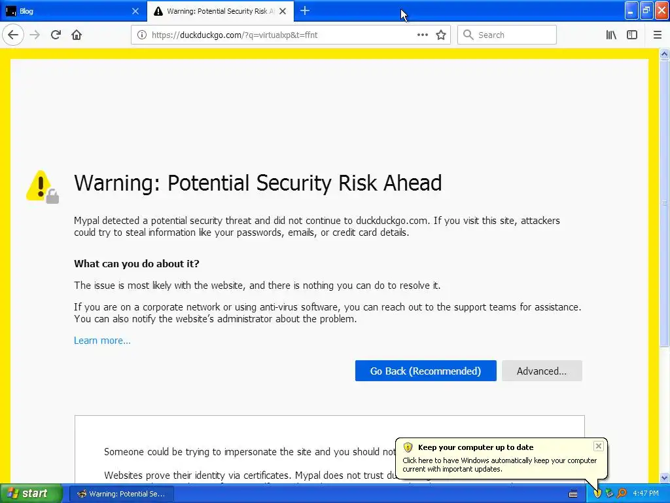The height and width of the screenshot is (503, 670).
Task: Select the Warning: Potential Se... taskbar button
Action: [x=121, y=494]
